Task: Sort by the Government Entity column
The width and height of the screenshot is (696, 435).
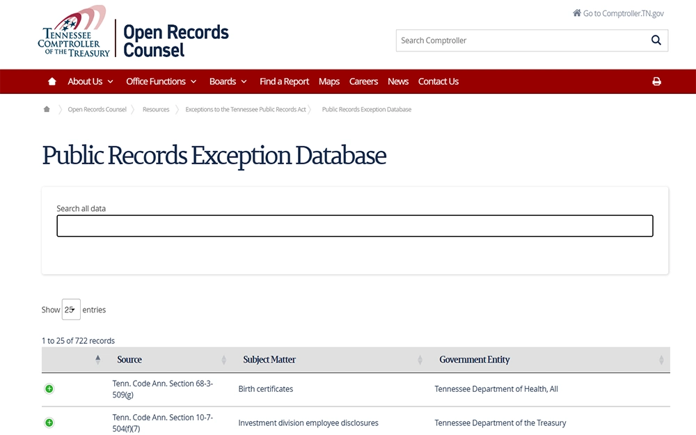Action: click(475, 360)
